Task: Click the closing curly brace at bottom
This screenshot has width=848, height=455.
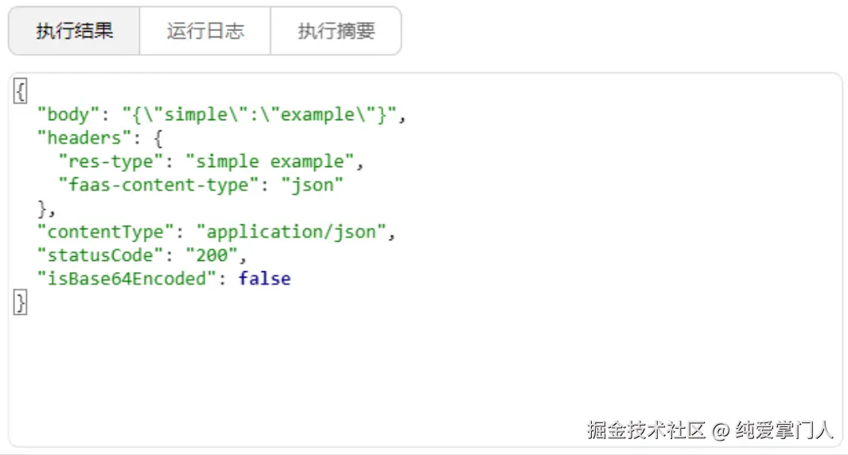Action: click(21, 302)
